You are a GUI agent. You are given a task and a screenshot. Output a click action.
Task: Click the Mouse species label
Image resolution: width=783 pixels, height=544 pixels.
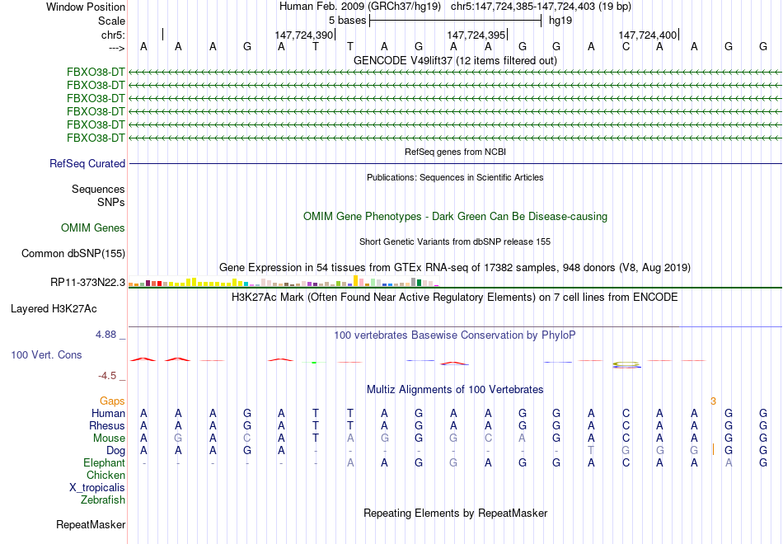[x=109, y=438]
